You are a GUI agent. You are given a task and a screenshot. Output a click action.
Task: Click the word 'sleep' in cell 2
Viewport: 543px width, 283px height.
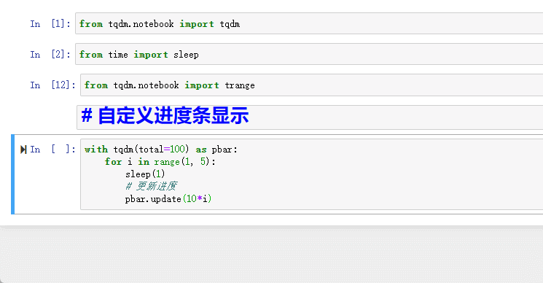(x=186, y=55)
